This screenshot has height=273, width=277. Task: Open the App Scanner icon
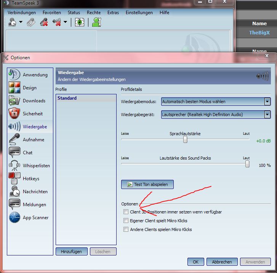(x=14, y=218)
